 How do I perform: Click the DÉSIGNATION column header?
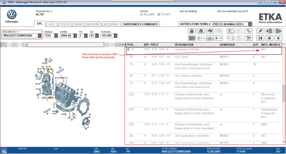coord(184,45)
